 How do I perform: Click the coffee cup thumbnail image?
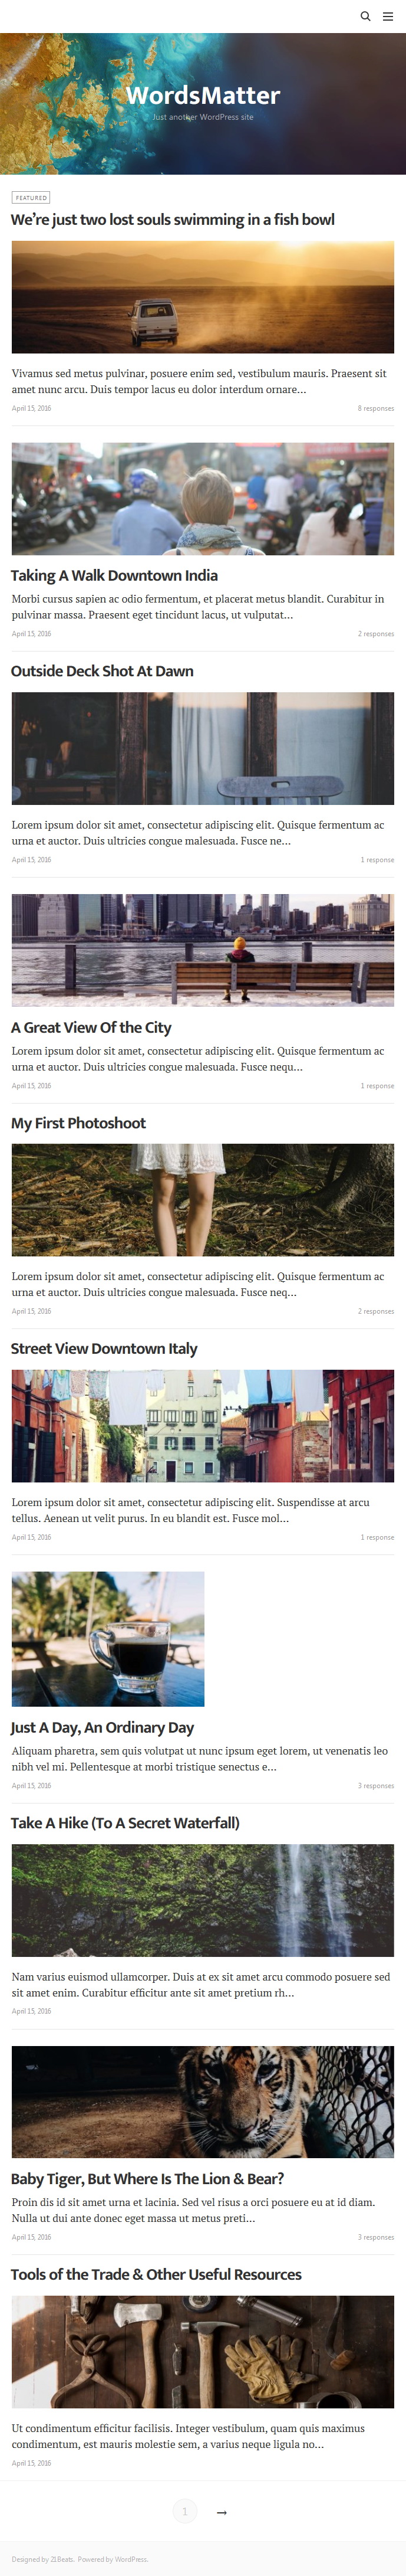coord(108,1638)
